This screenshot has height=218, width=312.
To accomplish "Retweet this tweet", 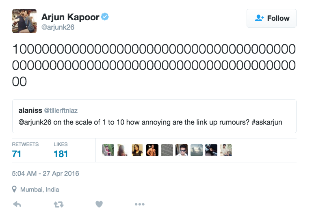I will click(x=58, y=205).
